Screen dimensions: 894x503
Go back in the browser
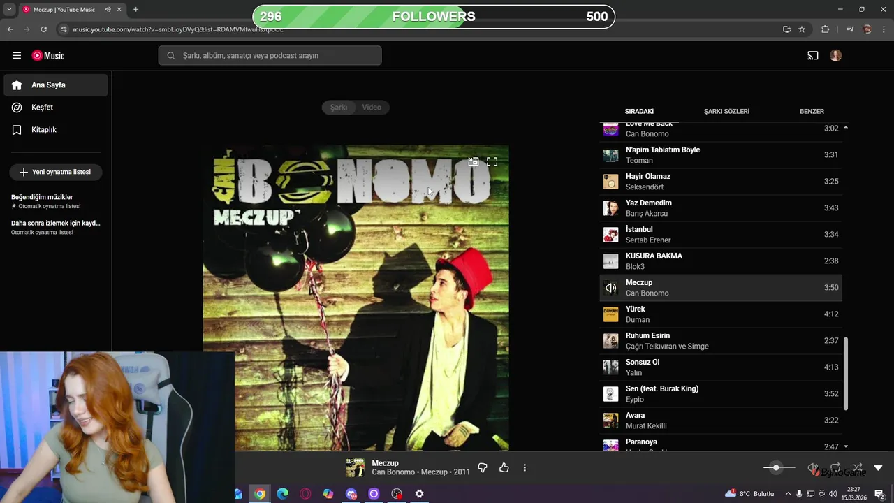click(10, 29)
